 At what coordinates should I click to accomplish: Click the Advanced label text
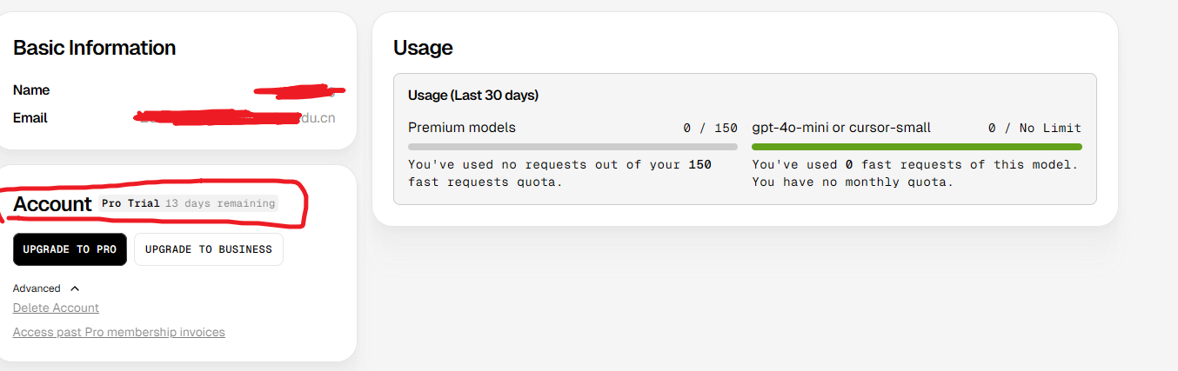pos(37,288)
